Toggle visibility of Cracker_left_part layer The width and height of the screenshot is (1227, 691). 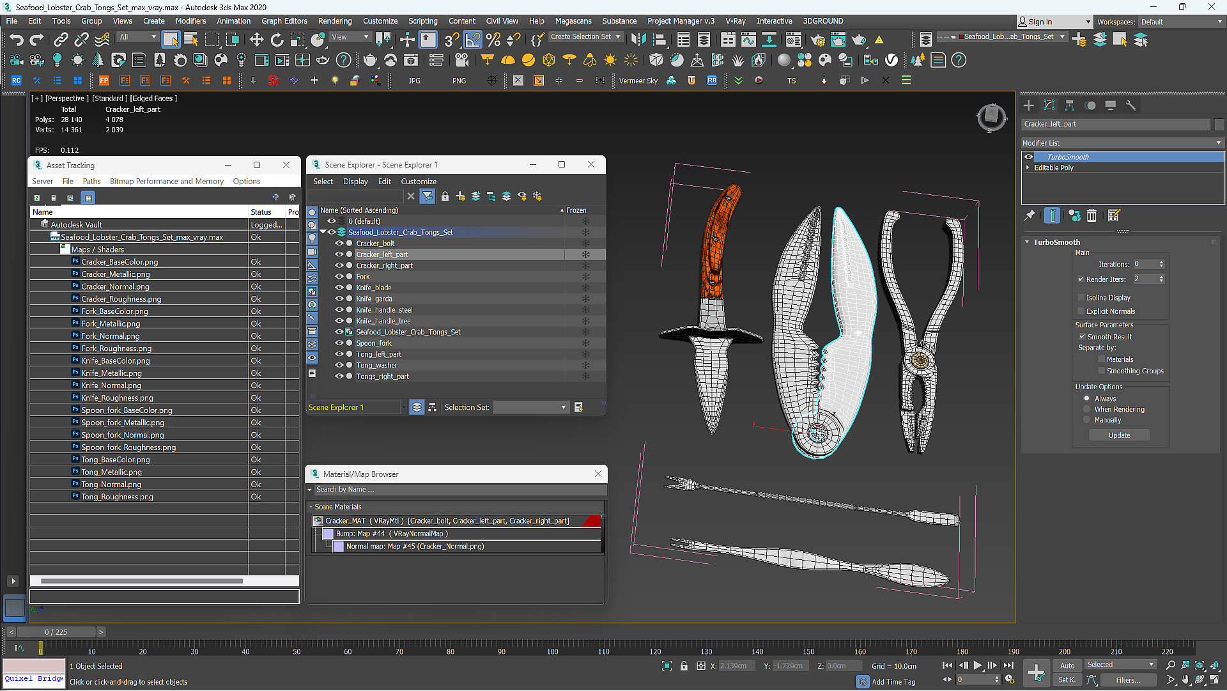click(338, 254)
